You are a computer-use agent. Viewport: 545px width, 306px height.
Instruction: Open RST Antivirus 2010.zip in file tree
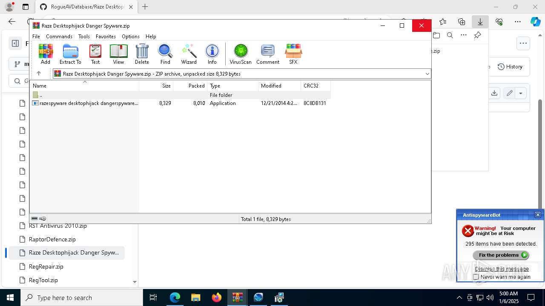(58, 226)
